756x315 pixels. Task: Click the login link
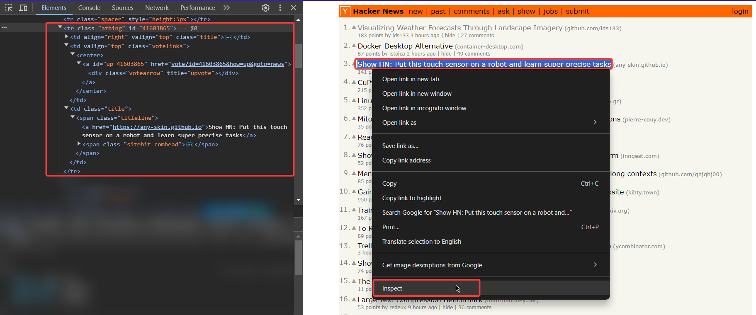point(740,11)
